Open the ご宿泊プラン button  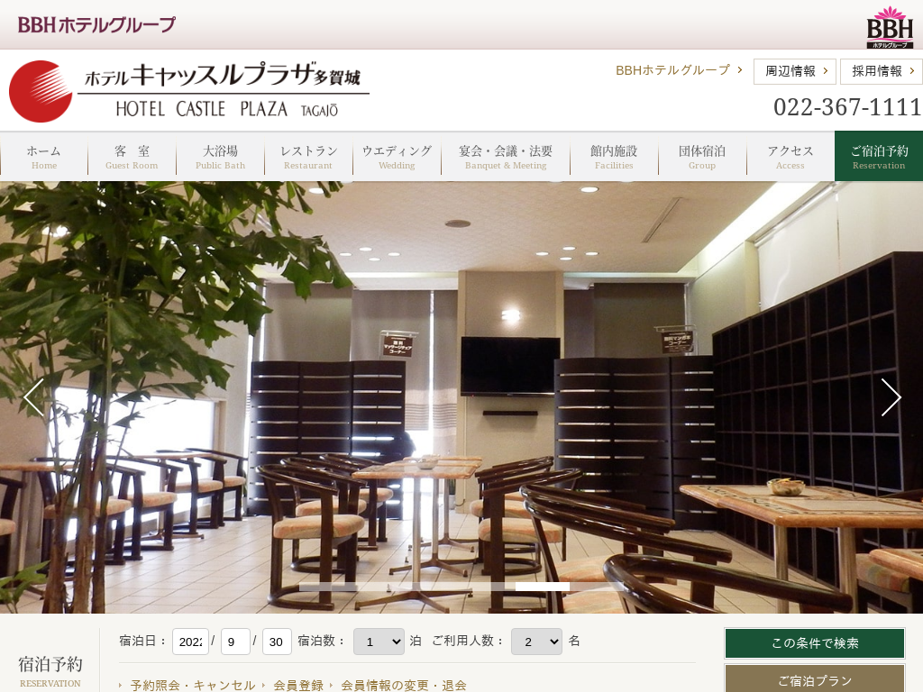(x=815, y=679)
